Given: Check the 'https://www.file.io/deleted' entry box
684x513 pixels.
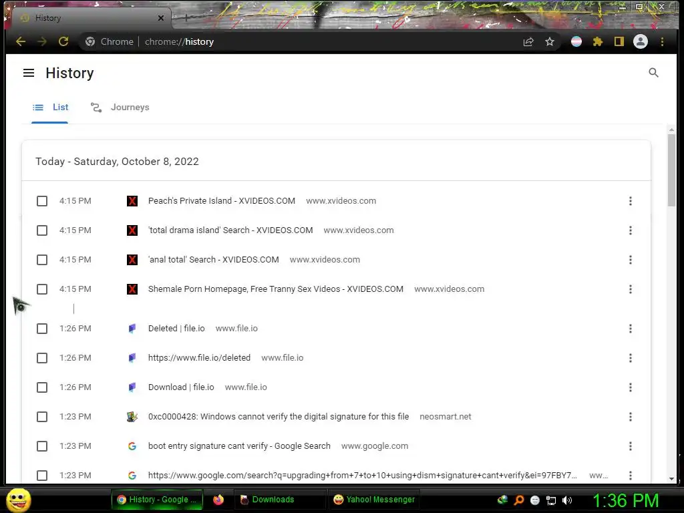Looking at the screenshot, I should (42, 358).
